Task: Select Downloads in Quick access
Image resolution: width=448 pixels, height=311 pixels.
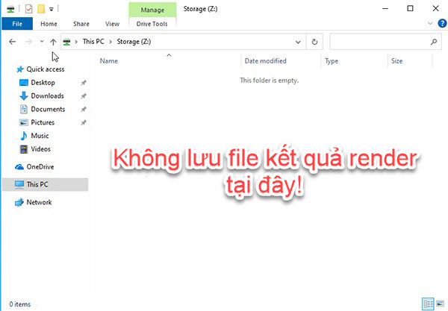Action: [x=47, y=95]
